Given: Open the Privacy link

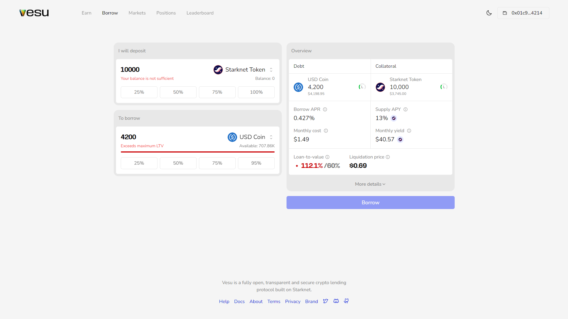Looking at the screenshot, I should [293, 302].
